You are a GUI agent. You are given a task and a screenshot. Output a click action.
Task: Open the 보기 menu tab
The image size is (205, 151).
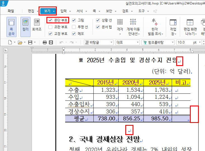[x=48, y=11]
